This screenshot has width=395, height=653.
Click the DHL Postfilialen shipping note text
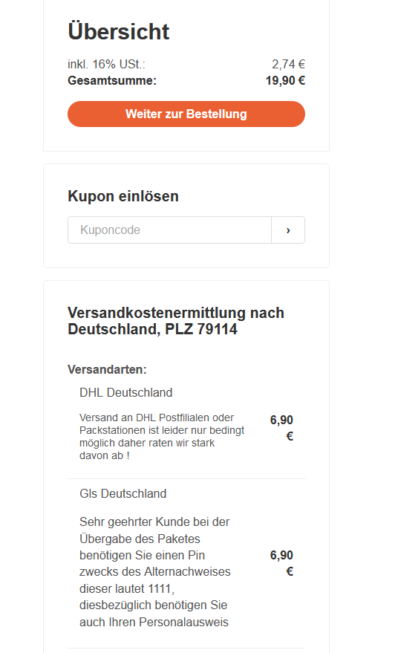(x=162, y=436)
